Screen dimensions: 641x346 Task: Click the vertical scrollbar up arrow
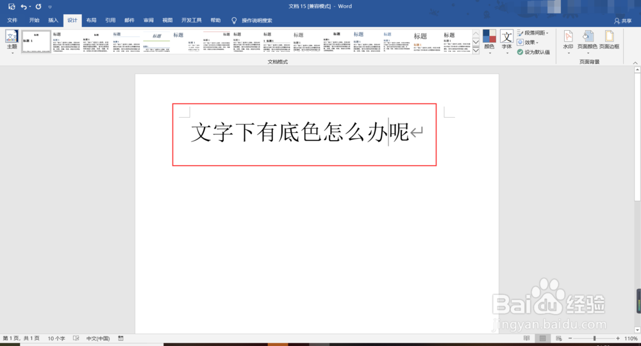pos(637,70)
